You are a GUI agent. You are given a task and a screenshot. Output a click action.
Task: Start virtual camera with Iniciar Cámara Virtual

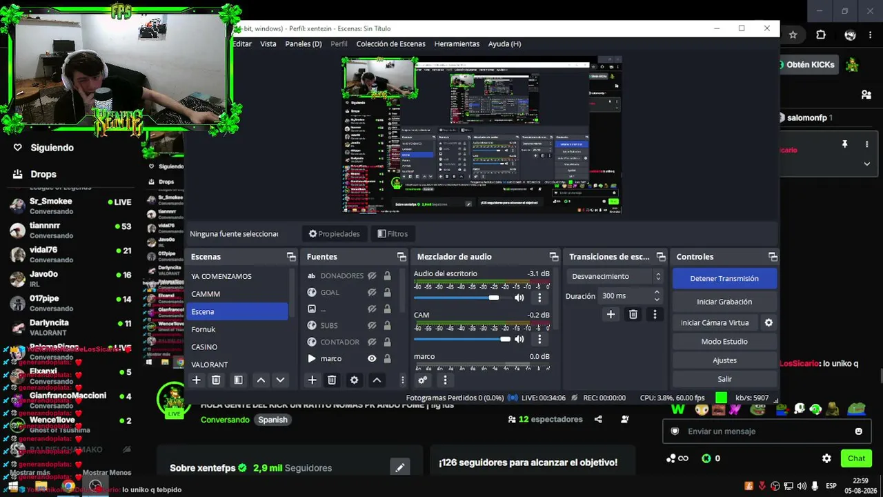click(x=715, y=322)
